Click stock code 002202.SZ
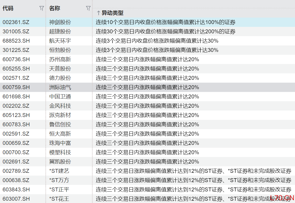 (x=16, y=106)
